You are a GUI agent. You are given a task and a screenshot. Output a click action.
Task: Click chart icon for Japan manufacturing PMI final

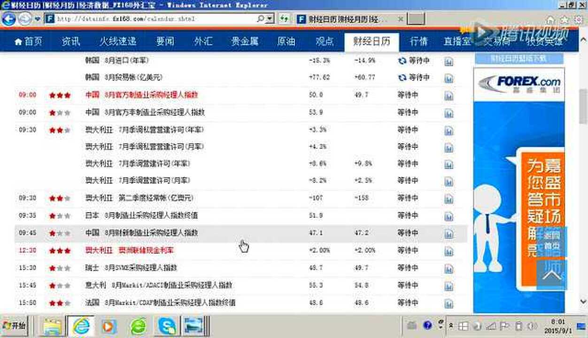(449, 216)
